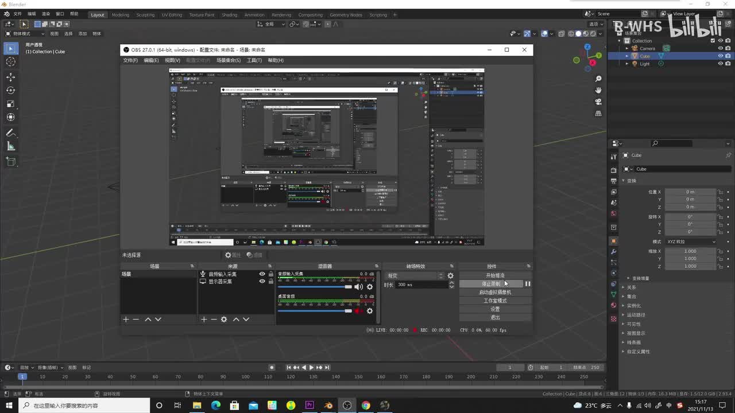Viewport: 735px width, 413px height.
Task: Open Object Data (mesh) properties tab
Action: (613, 295)
